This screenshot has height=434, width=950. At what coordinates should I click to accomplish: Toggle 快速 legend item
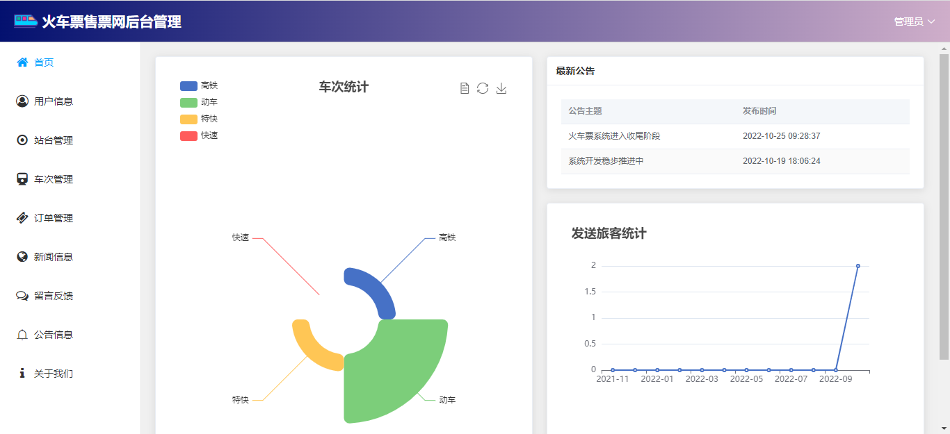point(199,135)
